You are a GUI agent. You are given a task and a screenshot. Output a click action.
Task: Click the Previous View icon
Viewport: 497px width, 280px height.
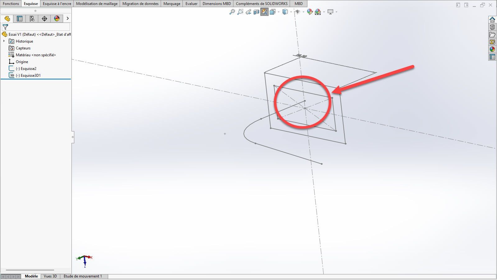248,12
